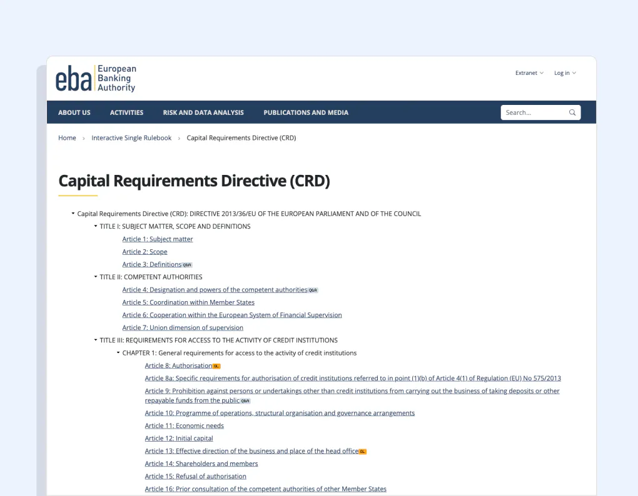Collapse TITLE II: Competent Authorities section
The image size is (638, 496).
pos(96,277)
